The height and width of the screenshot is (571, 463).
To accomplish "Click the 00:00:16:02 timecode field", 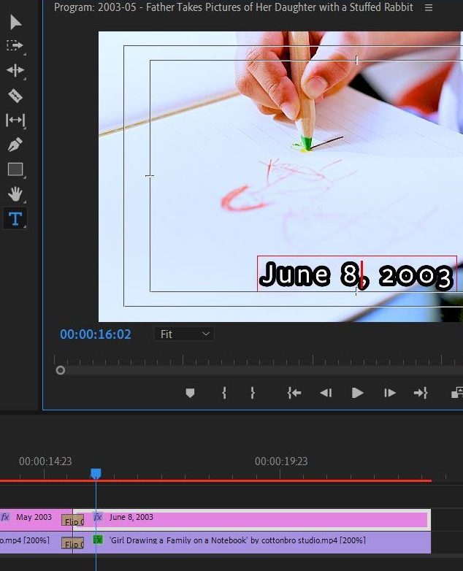I will pyautogui.click(x=96, y=334).
